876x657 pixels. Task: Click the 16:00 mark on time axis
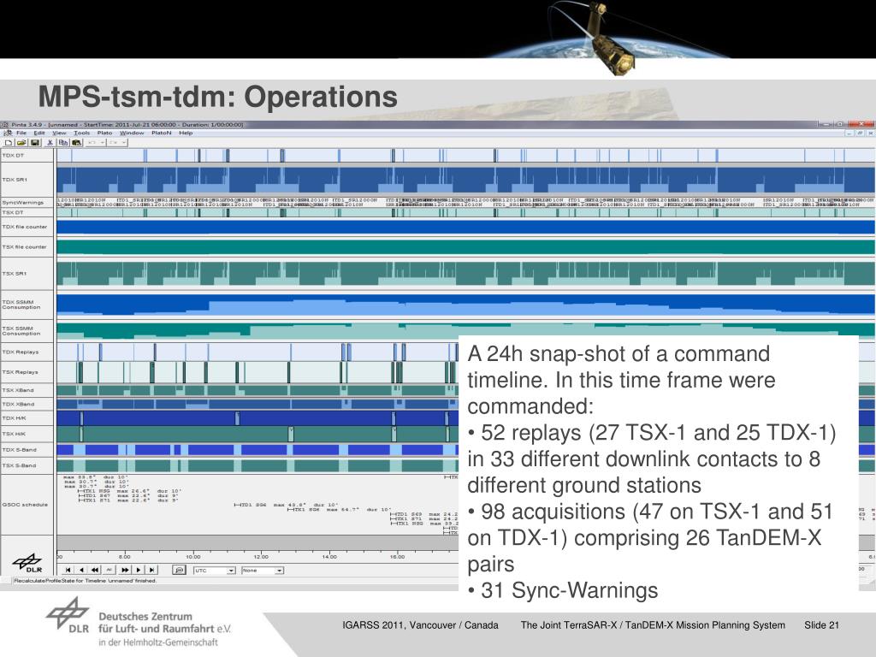(x=398, y=556)
